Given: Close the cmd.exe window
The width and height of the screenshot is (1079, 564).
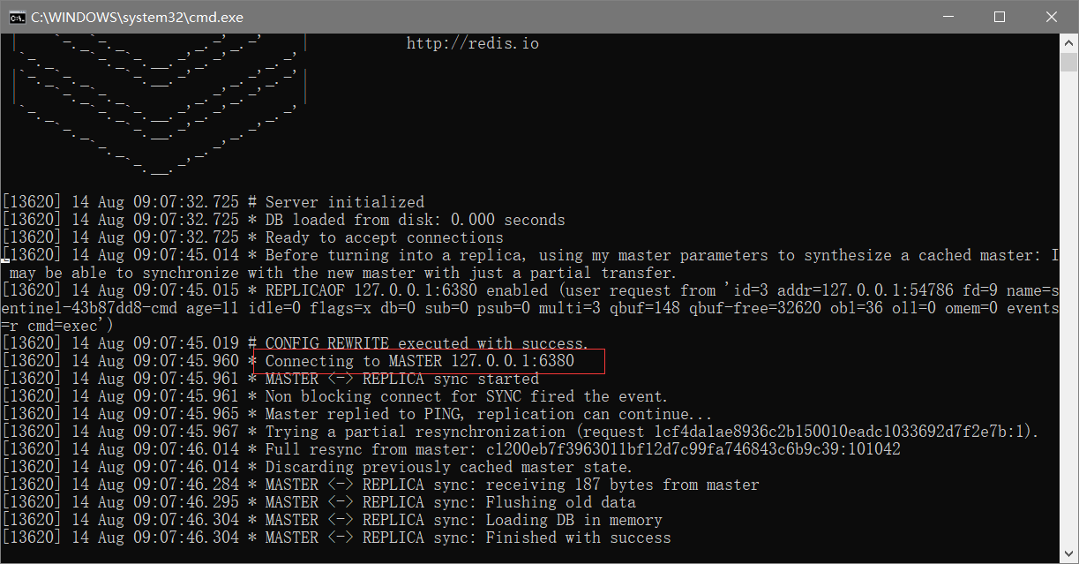Looking at the screenshot, I should (x=1052, y=17).
